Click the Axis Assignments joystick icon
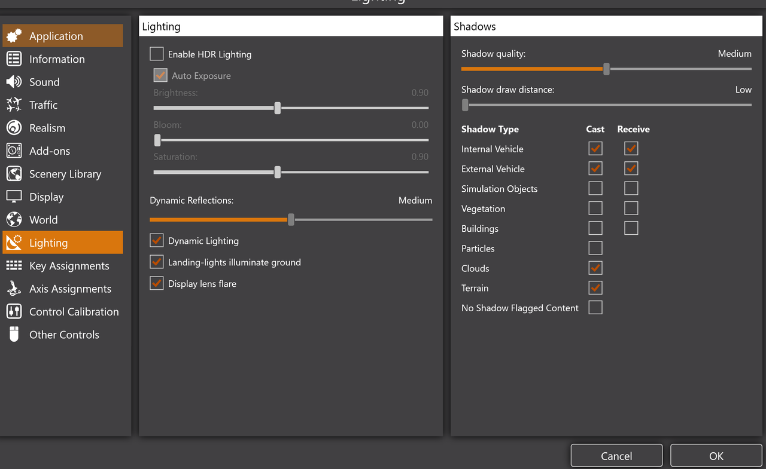 [x=14, y=289]
